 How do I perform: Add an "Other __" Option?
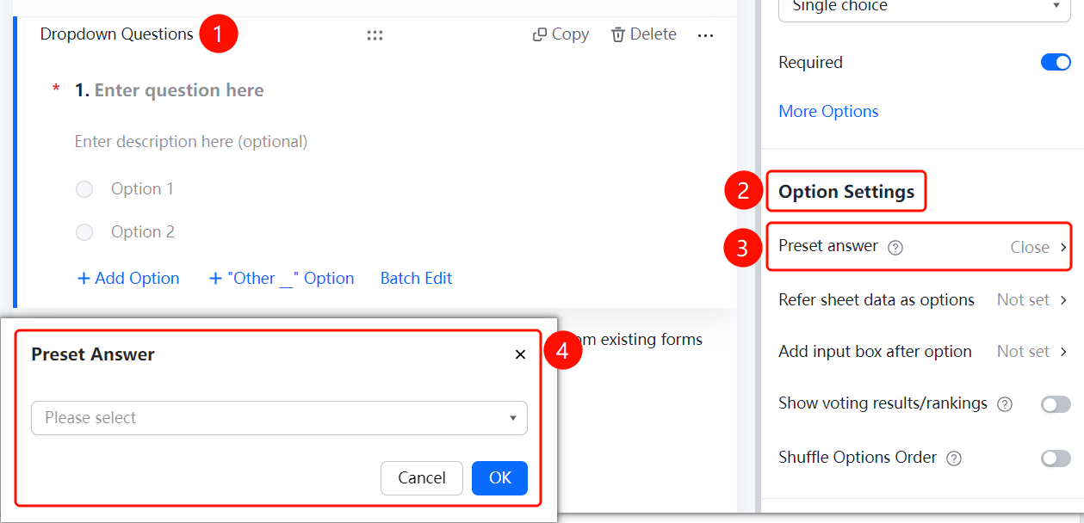click(282, 279)
